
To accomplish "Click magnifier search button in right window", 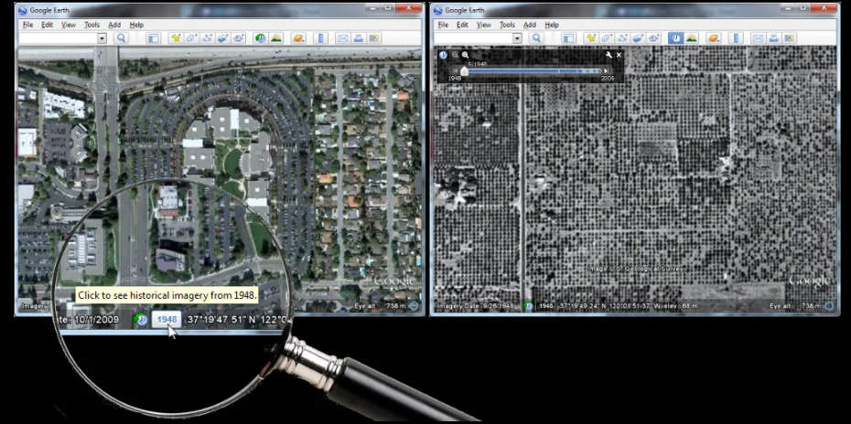I will [536, 38].
